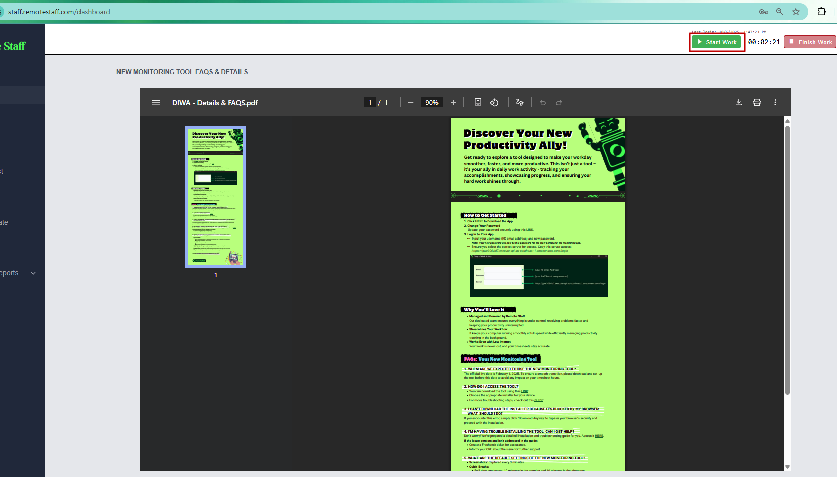Click the PDF vertical scrollbar

pyautogui.click(x=787, y=260)
